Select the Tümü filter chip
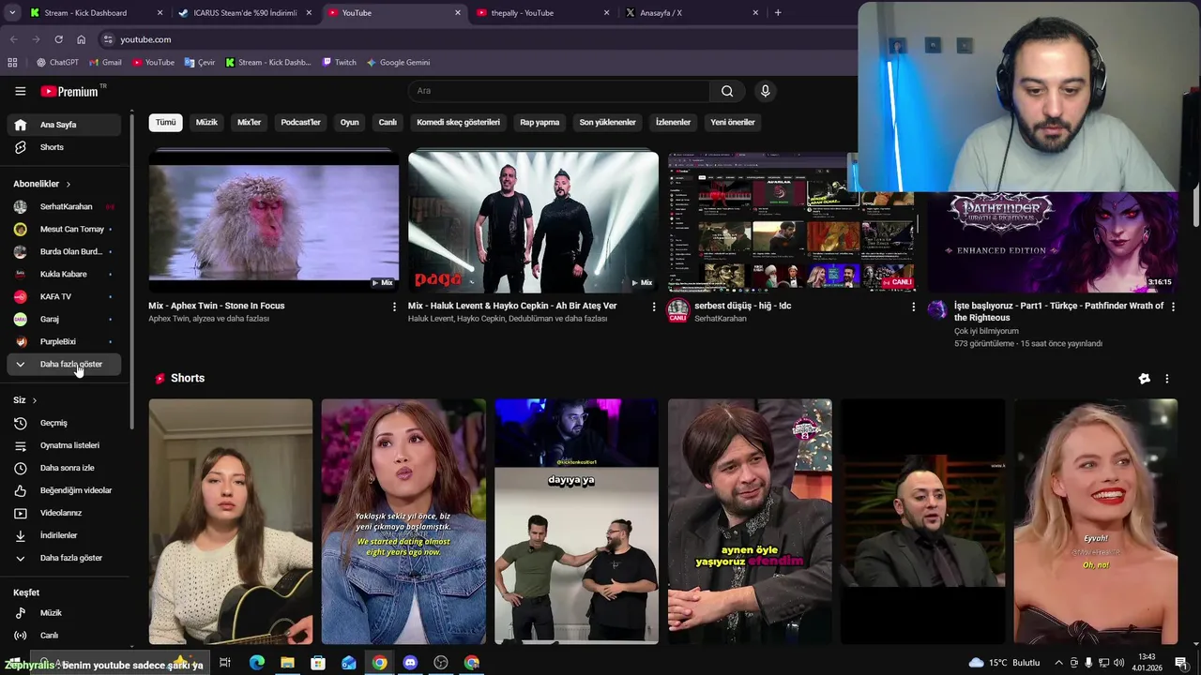This screenshot has width=1201, height=675. coord(165,122)
